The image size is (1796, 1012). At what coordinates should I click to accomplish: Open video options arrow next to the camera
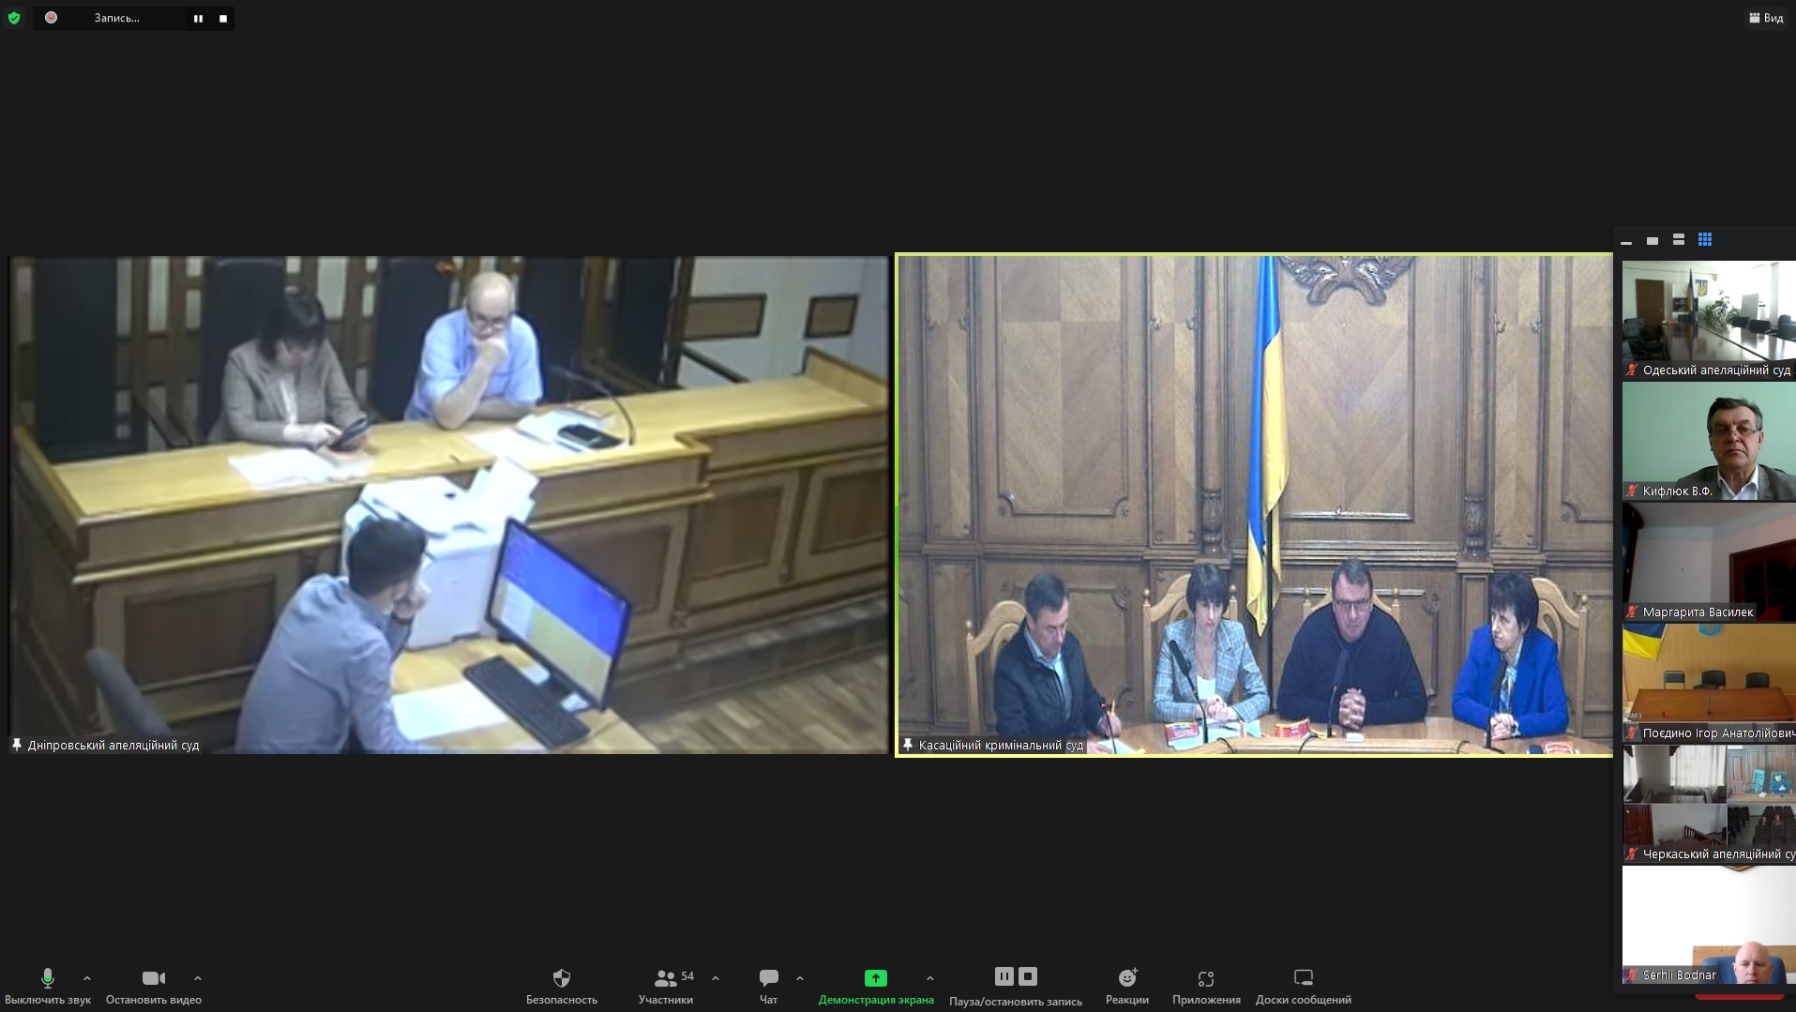tap(198, 978)
